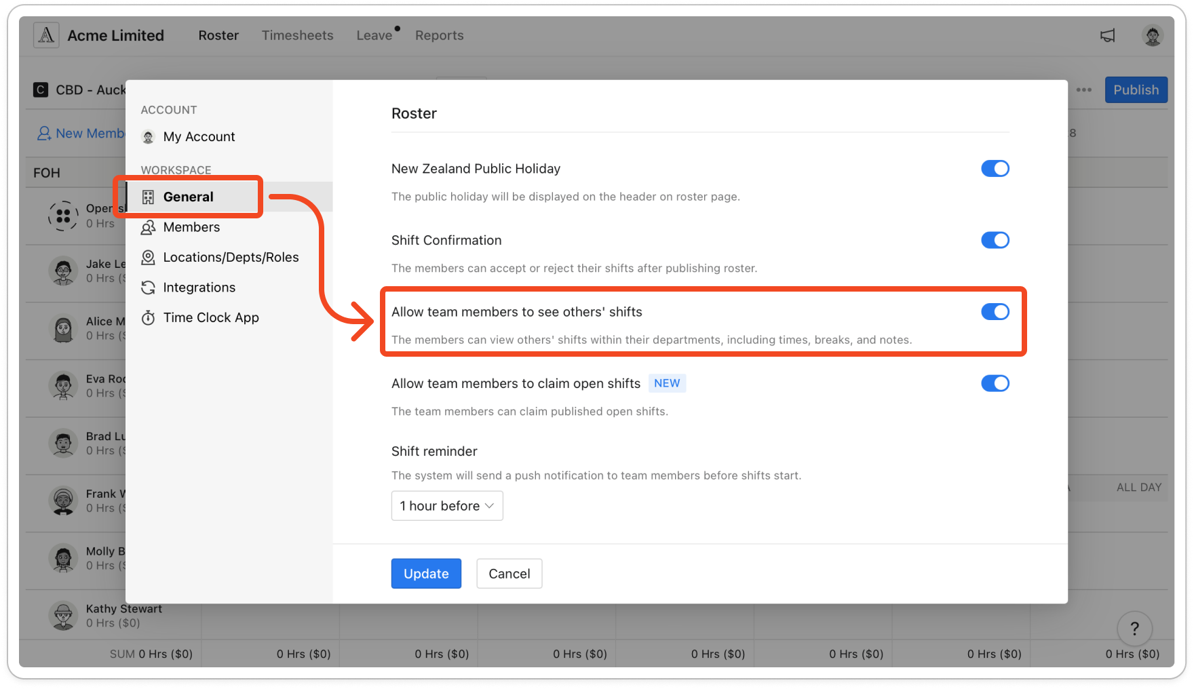1194x689 pixels.
Task: Click the Time Clock App stopwatch icon
Action: click(148, 317)
